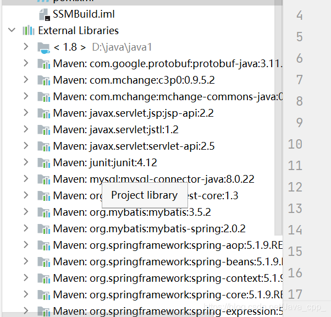Click the junit library icon
This screenshot has width=331, height=317.
point(43,163)
